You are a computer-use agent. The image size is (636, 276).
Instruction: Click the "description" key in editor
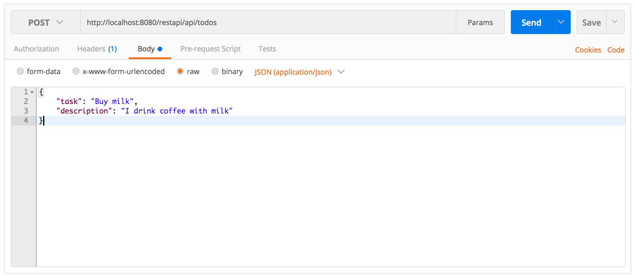pyautogui.click(x=84, y=111)
